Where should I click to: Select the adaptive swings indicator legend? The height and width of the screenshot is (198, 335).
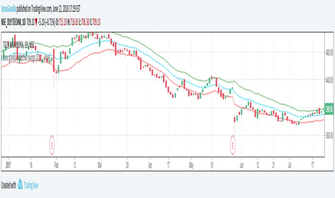[x=26, y=58]
